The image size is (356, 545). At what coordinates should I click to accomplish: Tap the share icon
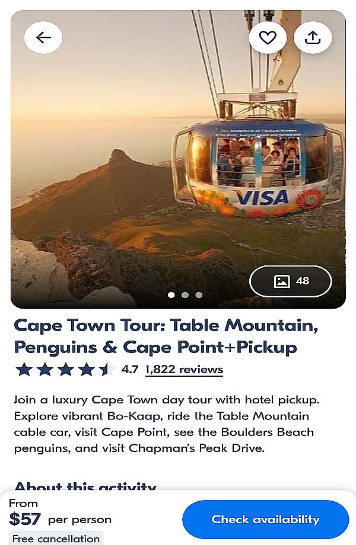click(x=313, y=37)
